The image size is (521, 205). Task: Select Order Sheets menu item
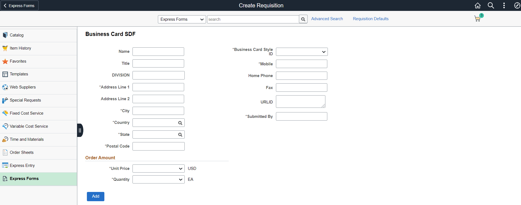39,153
